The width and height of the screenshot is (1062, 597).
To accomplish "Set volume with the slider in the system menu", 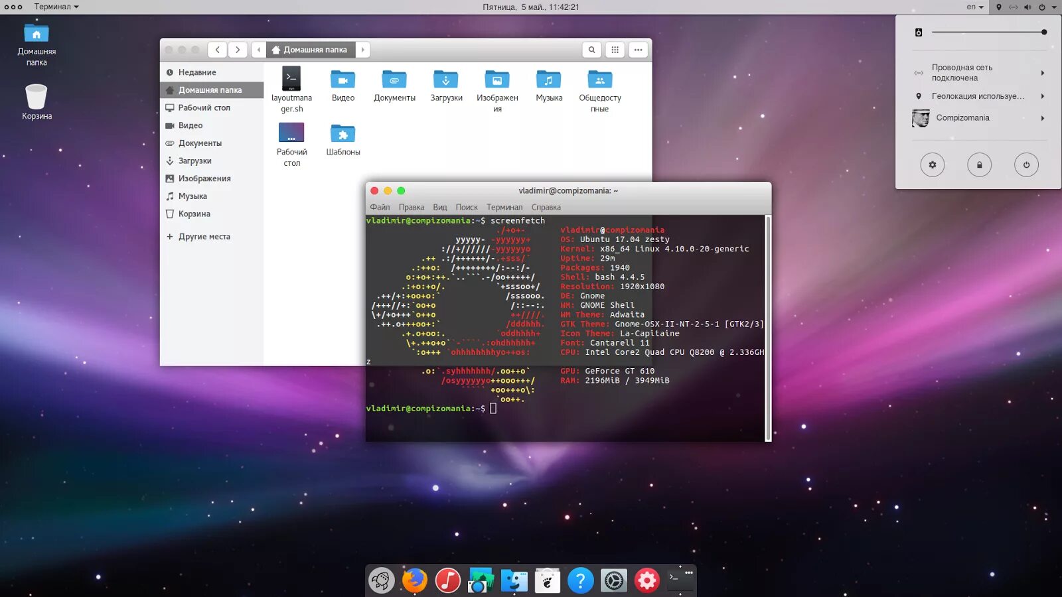I will (989, 32).
